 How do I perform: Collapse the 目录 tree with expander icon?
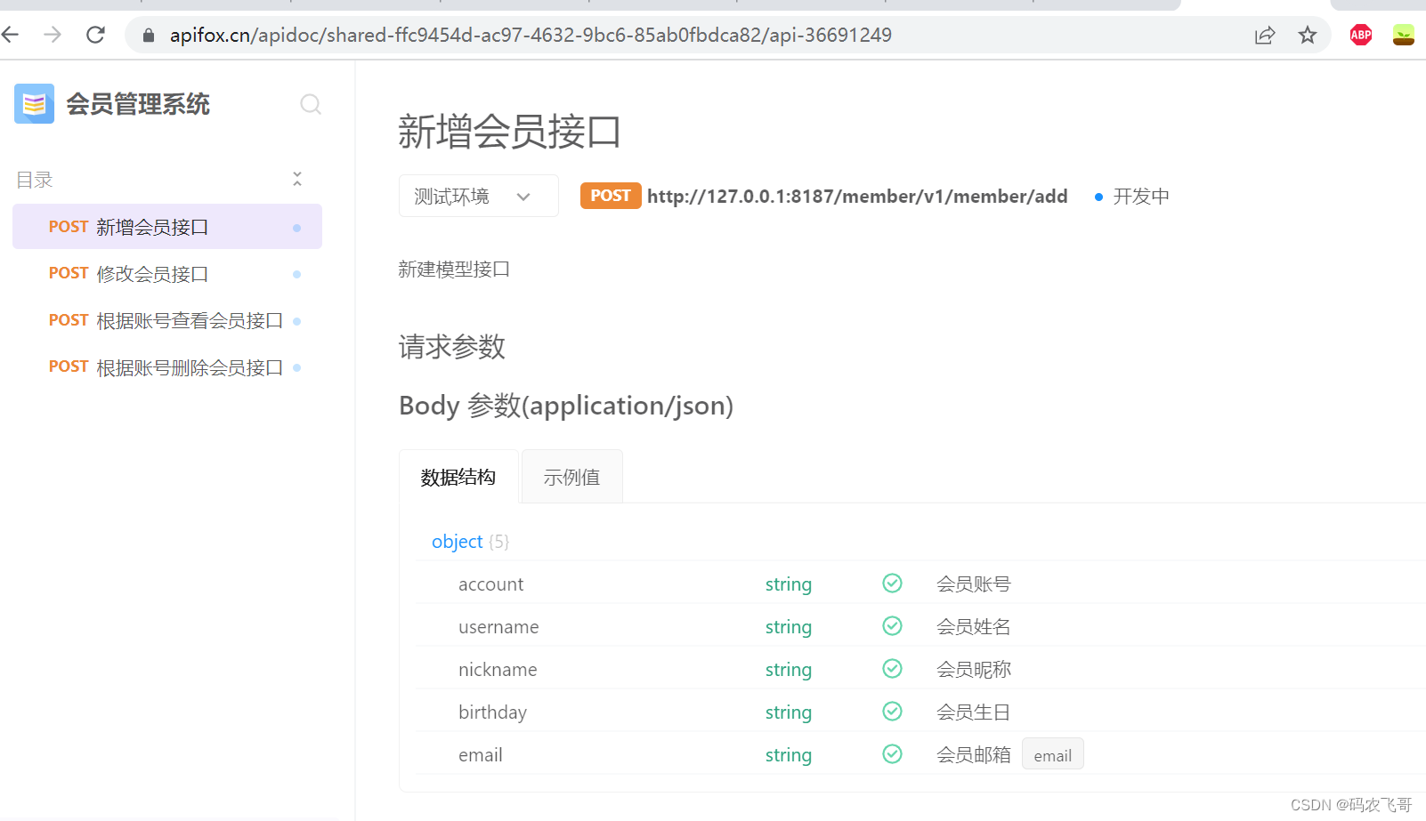tap(297, 179)
